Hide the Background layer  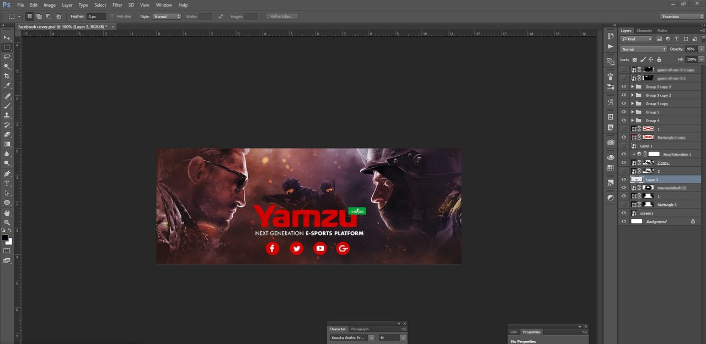click(x=624, y=221)
